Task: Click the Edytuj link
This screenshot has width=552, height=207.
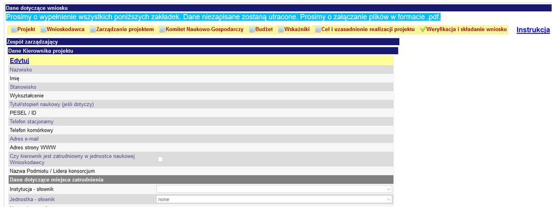Action: pos(19,61)
